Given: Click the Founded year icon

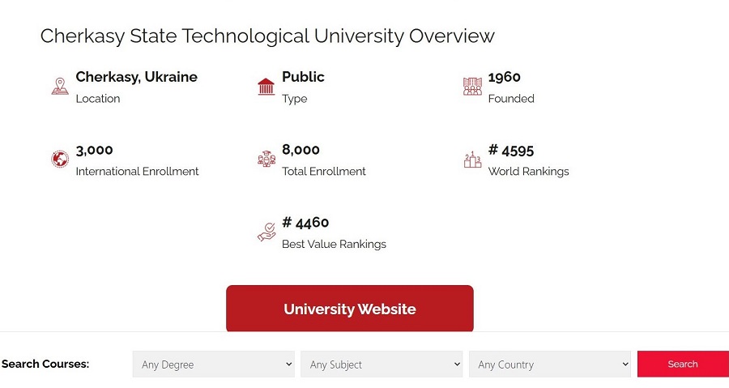Looking at the screenshot, I should (472, 87).
